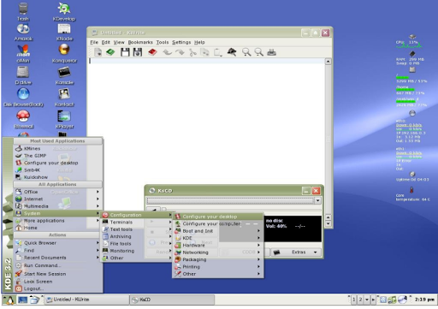This screenshot has width=438, height=309.
Task: Launch KMines from Most Used Applications
Action: pyautogui.click(x=58, y=148)
